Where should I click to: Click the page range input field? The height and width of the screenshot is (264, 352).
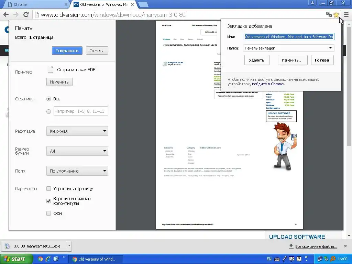[x=81, y=111]
